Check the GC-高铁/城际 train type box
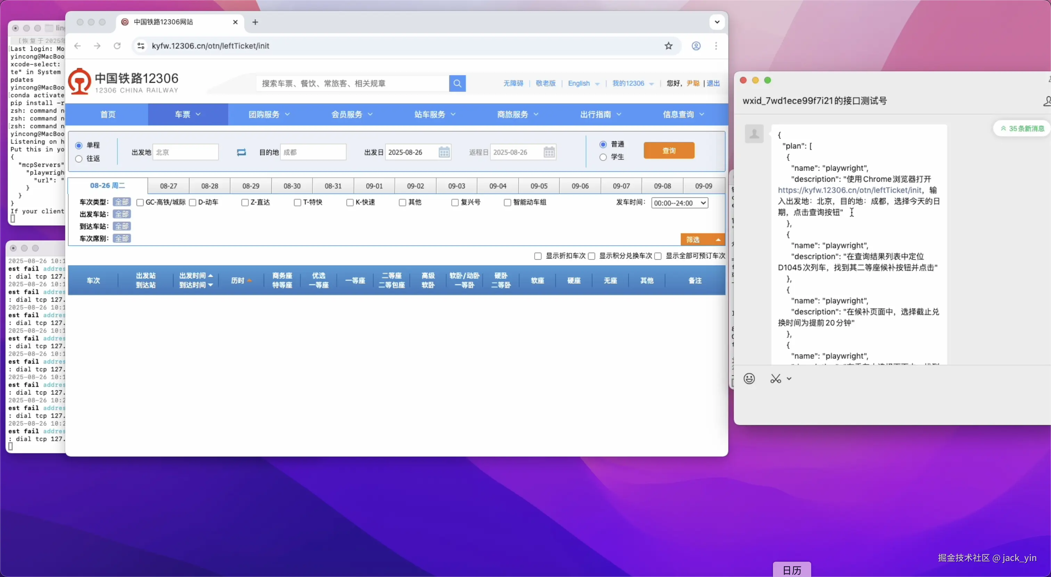 (x=140, y=202)
